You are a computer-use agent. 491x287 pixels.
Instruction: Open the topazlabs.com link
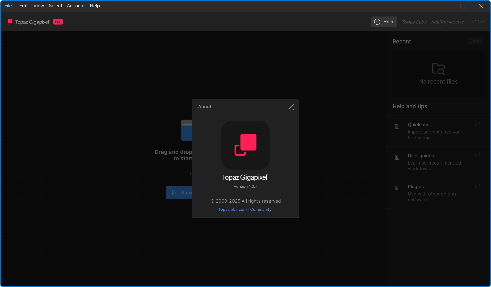[x=232, y=209]
